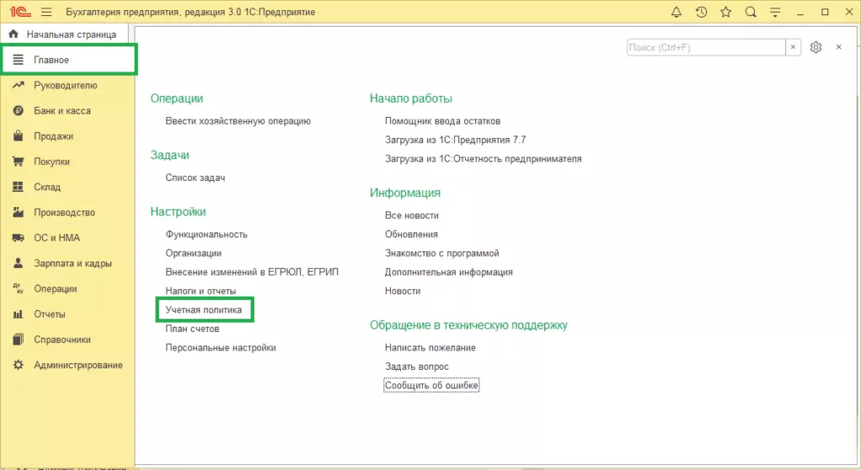The width and height of the screenshot is (861, 470).
Task: Open the notifications bell in title bar
Action: coord(677,12)
